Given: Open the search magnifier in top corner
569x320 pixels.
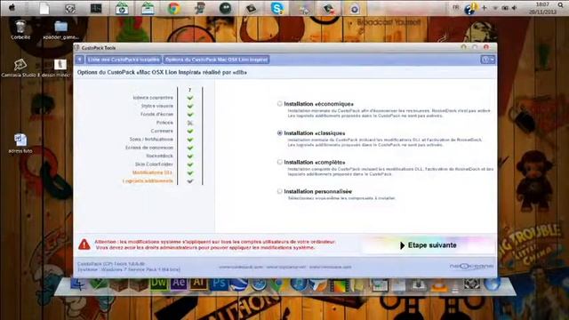Looking at the screenshot, I should [561, 5].
